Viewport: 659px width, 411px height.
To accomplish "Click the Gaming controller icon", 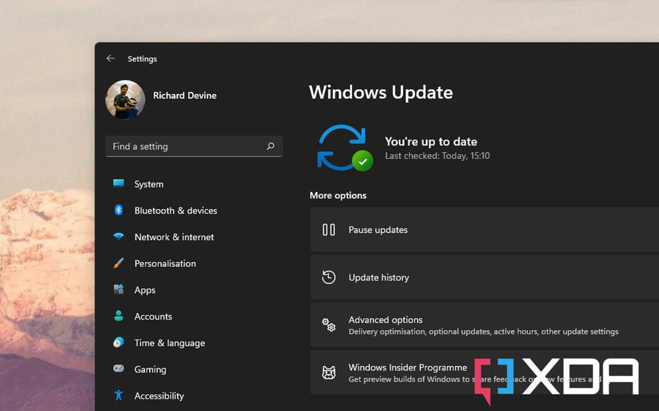I will pos(119,369).
